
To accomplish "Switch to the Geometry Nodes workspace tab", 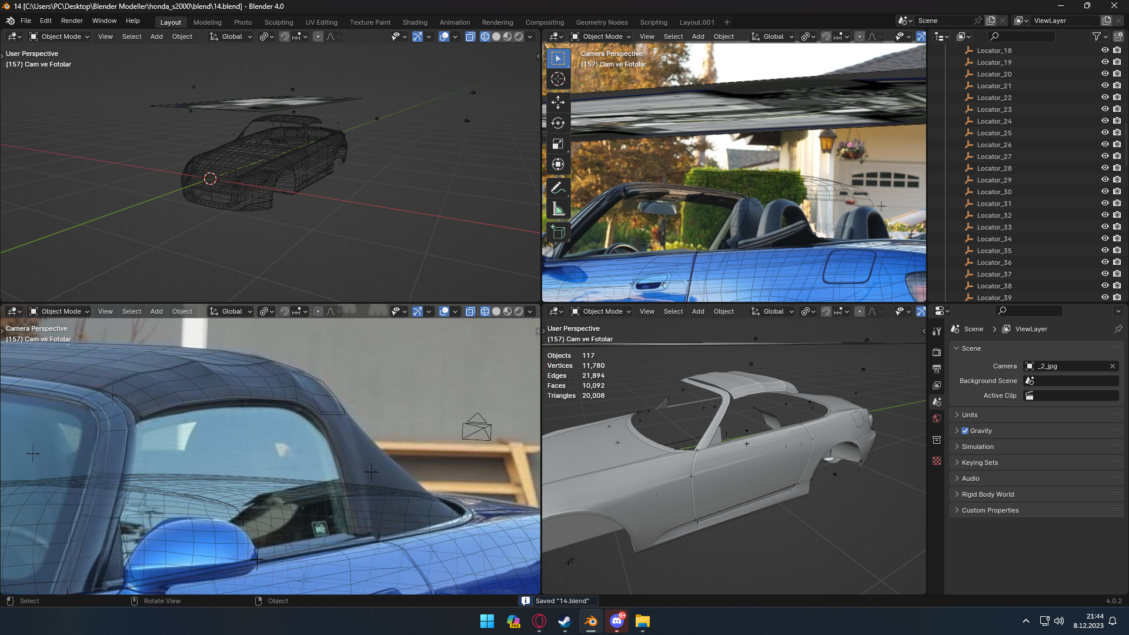I will (x=602, y=22).
